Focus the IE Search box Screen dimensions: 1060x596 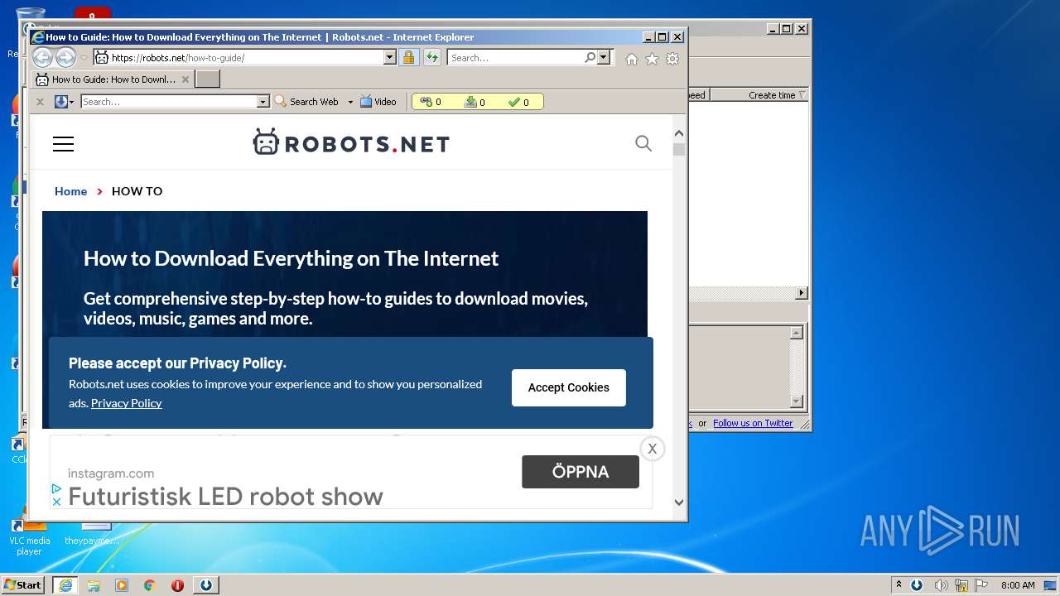(x=515, y=57)
